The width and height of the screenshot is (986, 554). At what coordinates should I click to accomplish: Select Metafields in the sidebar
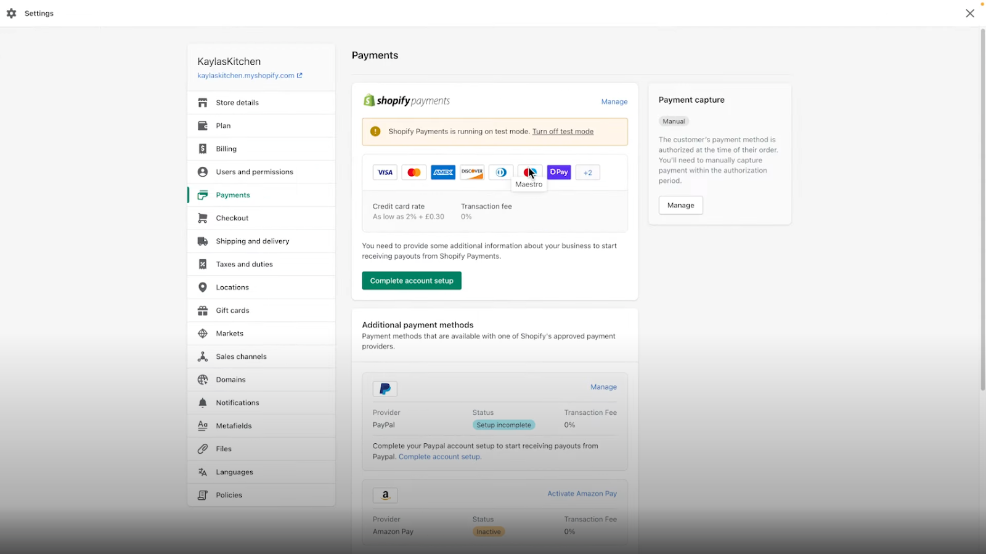(x=261, y=426)
